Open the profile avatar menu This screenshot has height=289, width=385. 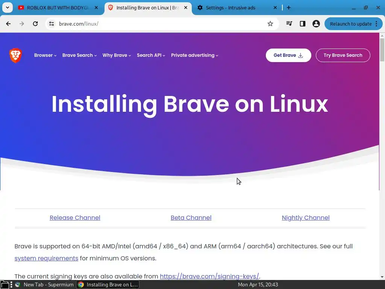pos(316,24)
